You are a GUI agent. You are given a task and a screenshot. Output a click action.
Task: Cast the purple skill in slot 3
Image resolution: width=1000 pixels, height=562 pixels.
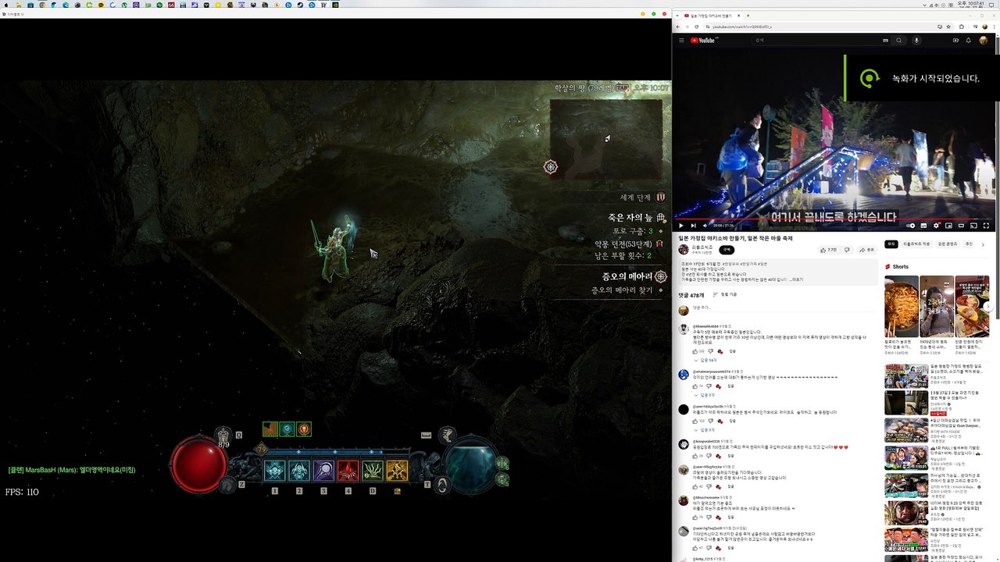click(323, 471)
